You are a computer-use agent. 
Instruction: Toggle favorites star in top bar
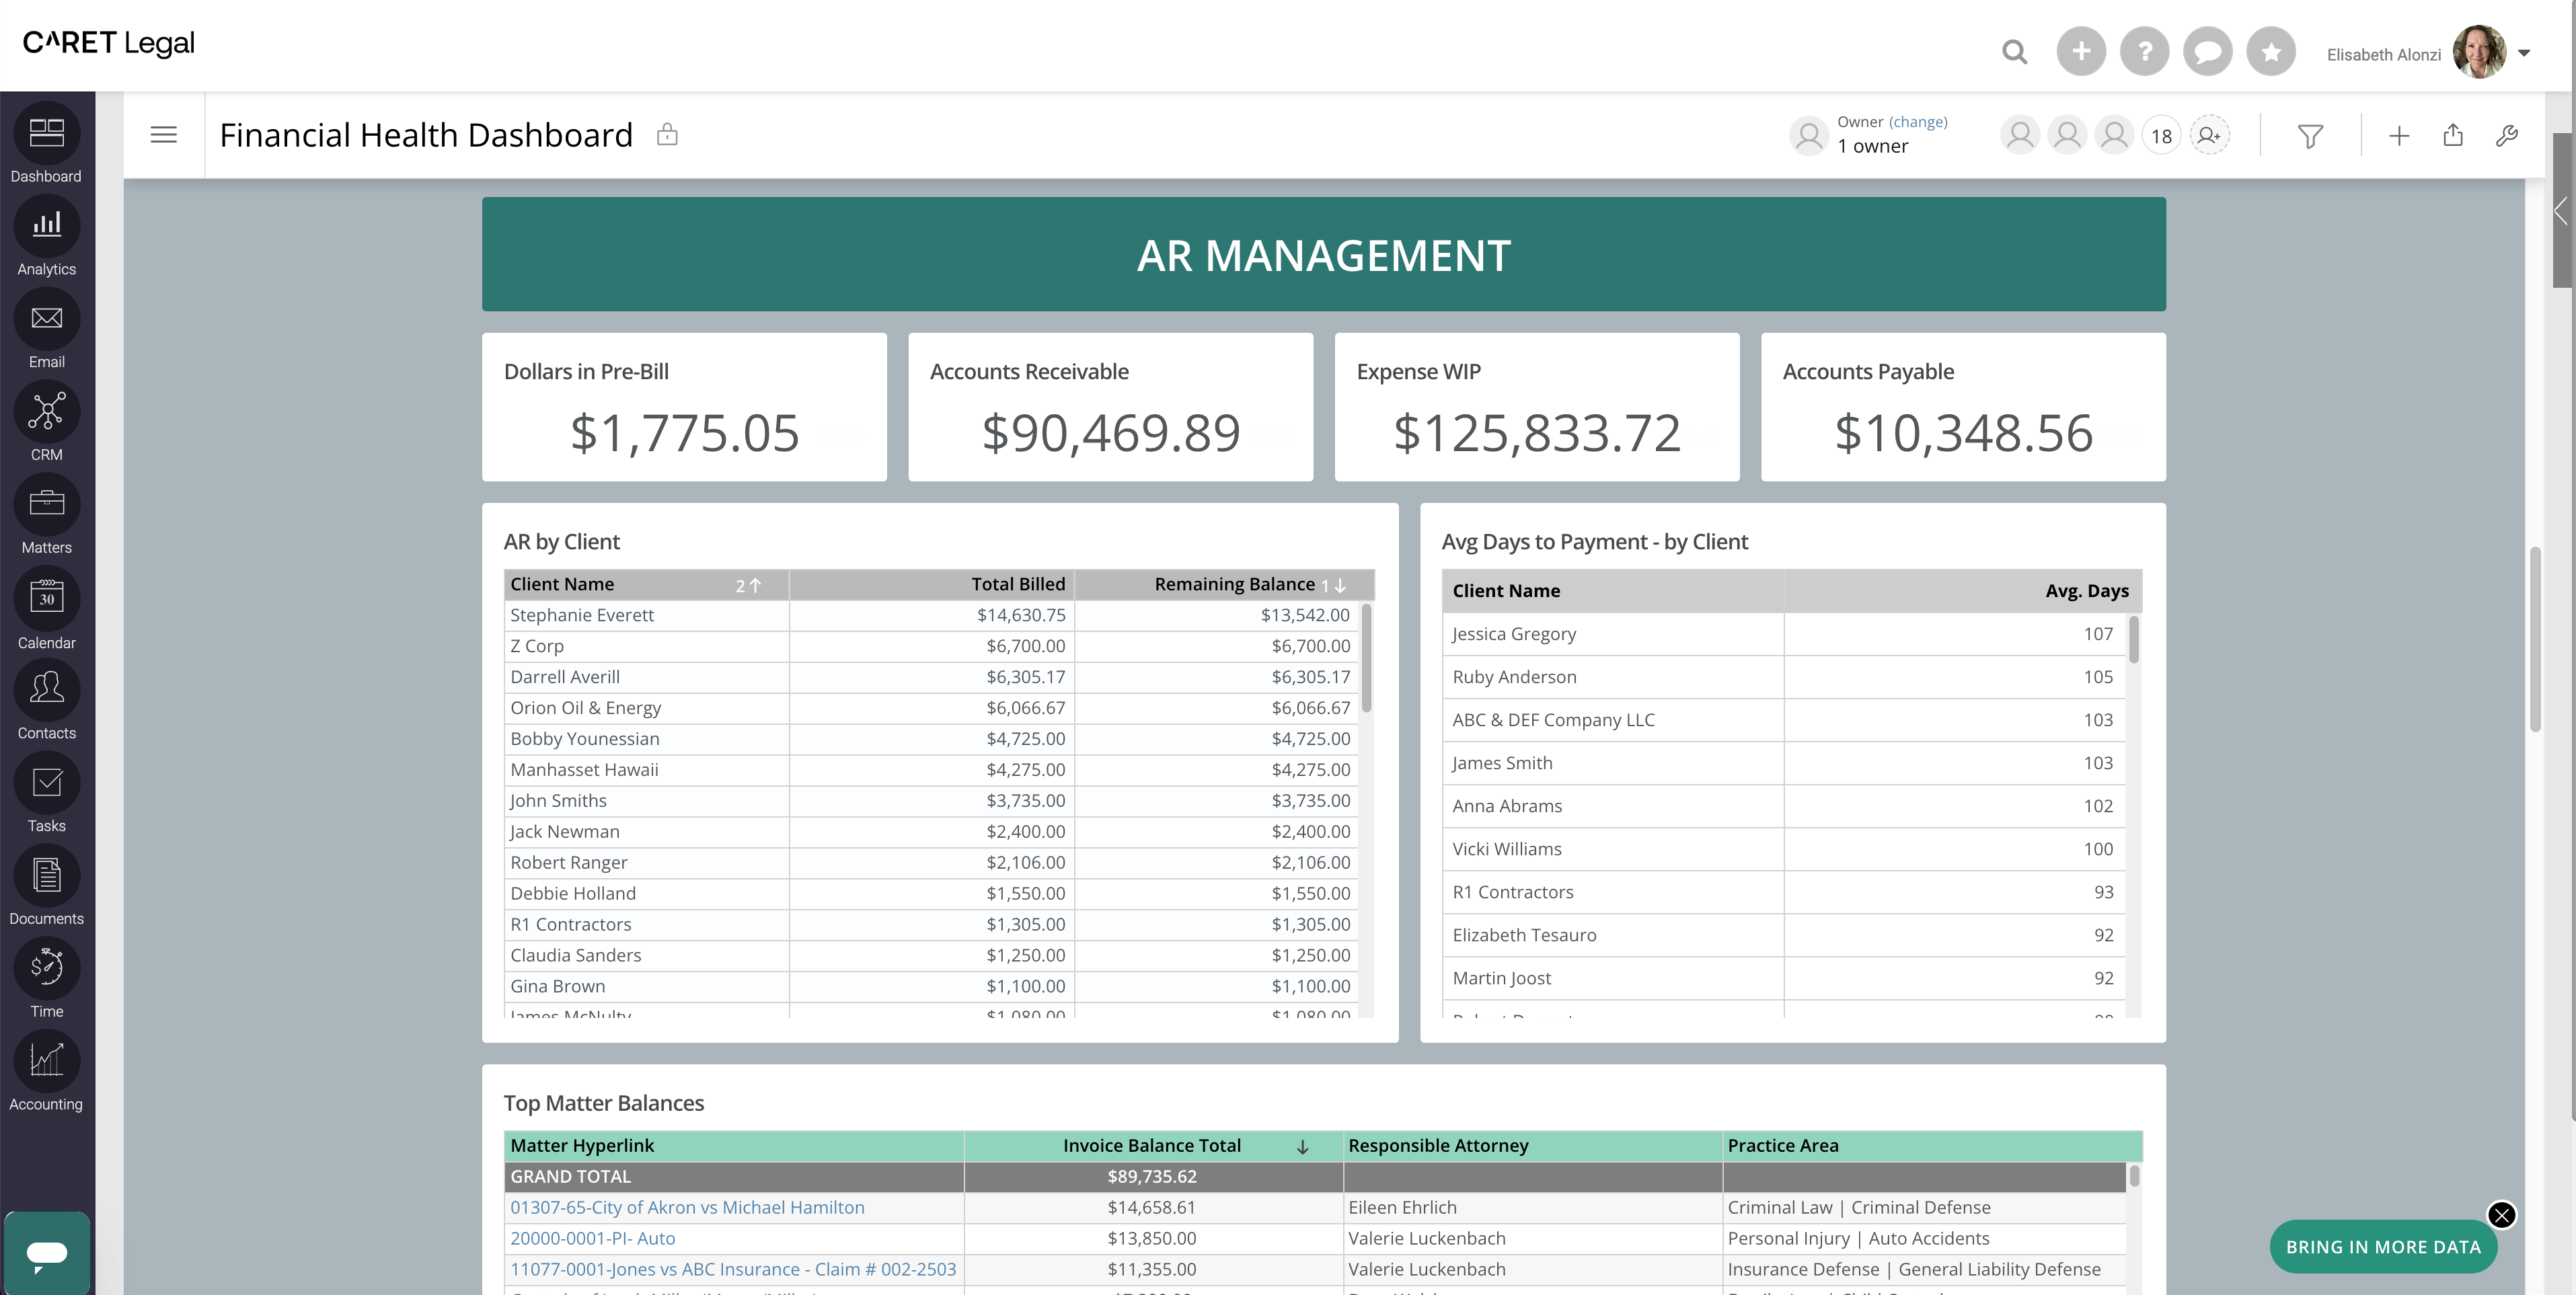tap(2271, 52)
